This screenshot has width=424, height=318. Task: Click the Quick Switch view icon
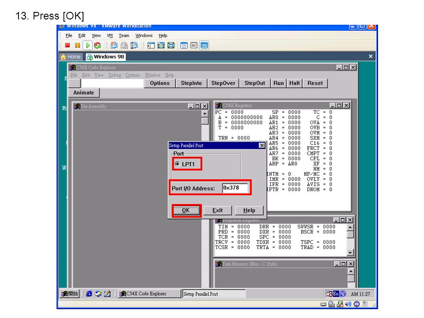pos(171,45)
